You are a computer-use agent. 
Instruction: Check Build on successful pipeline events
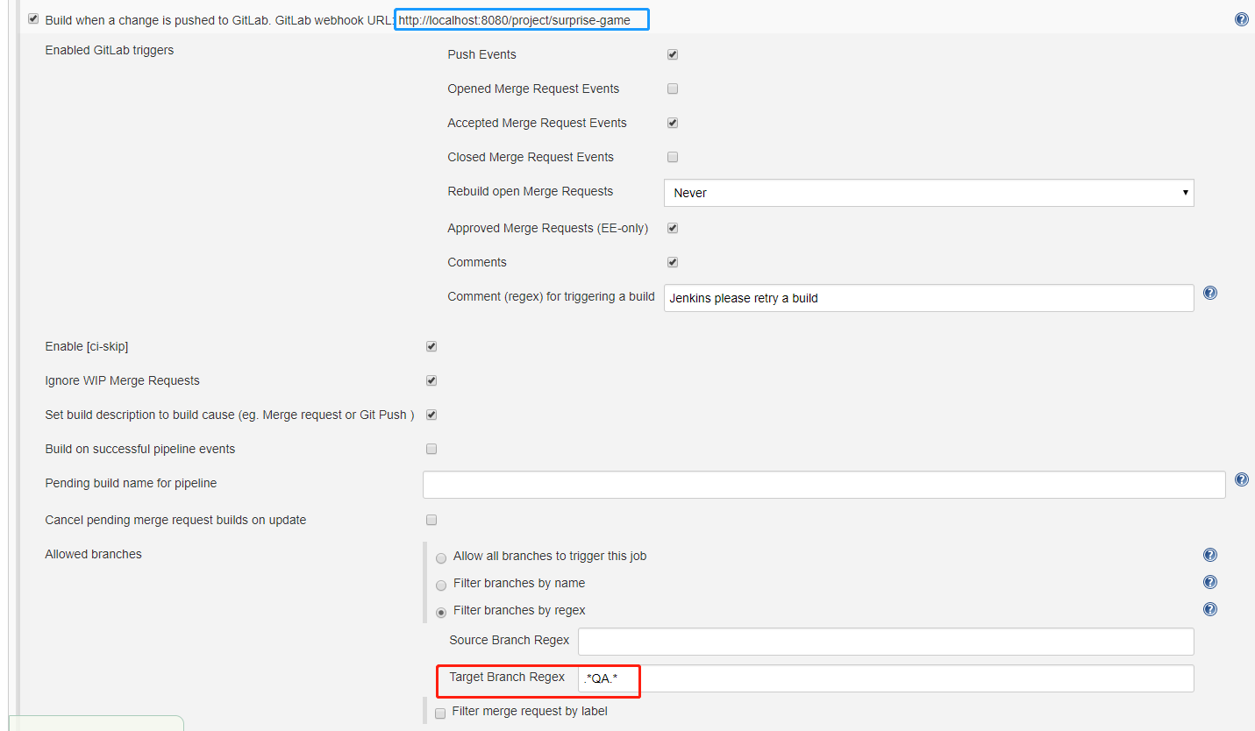point(431,449)
